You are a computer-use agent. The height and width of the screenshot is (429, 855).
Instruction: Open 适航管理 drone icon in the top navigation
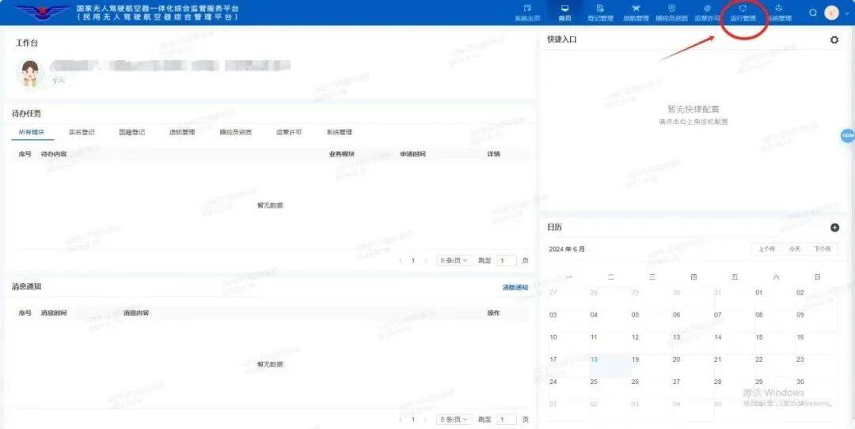[x=636, y=9]
